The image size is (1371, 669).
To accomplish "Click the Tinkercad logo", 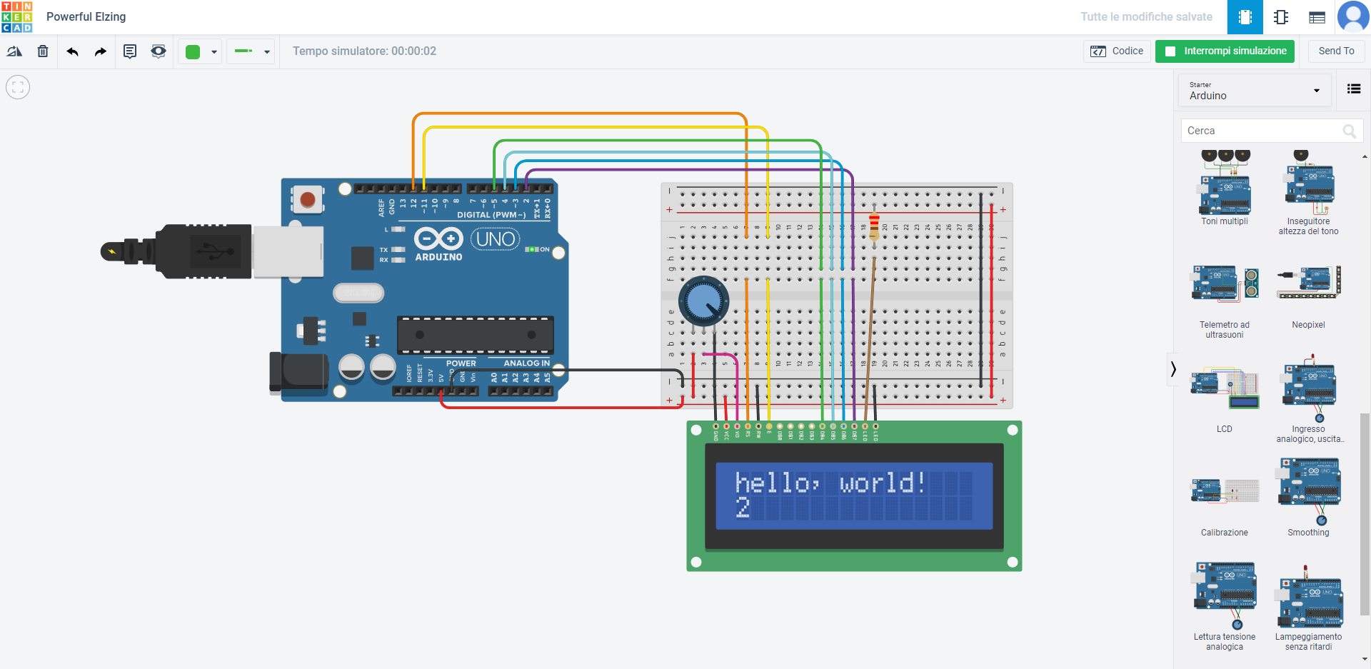I will tap(17, 17).
